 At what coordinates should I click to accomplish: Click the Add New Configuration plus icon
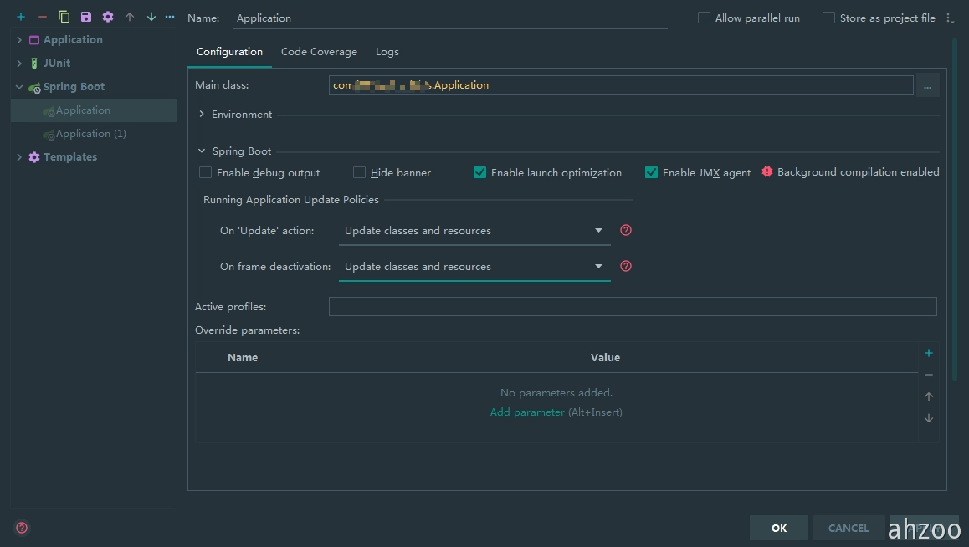click(21, 17)
